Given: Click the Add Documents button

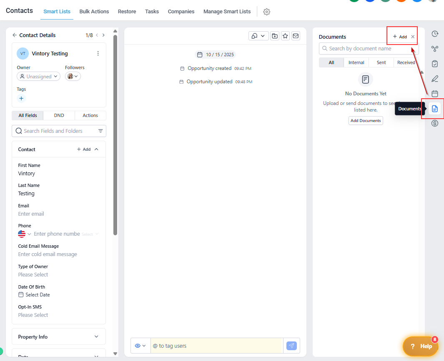Looking at the screenshot, I should tap(366, 120).
